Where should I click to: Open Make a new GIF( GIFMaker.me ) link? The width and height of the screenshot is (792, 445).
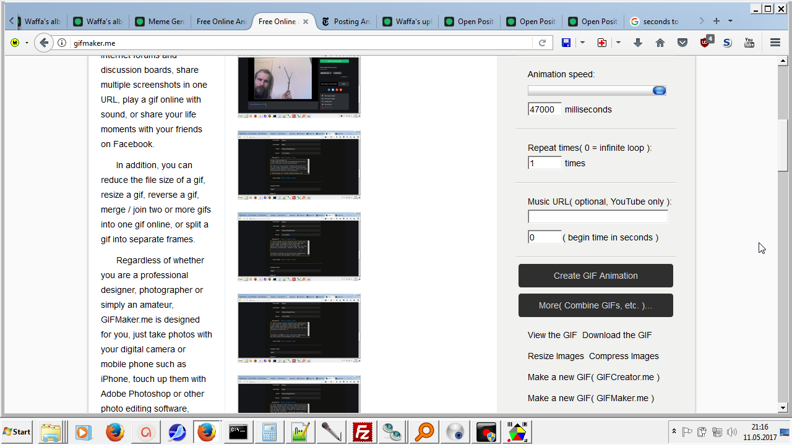pyautogui.click(x=591, y=398)
